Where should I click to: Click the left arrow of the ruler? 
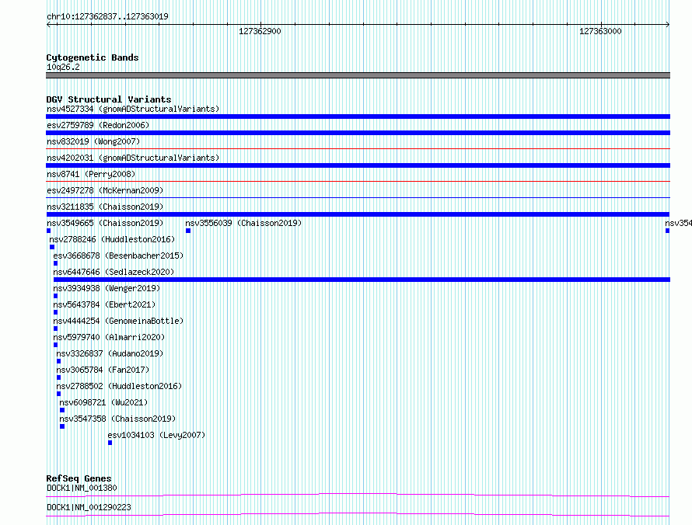click(x=49, y=25)
